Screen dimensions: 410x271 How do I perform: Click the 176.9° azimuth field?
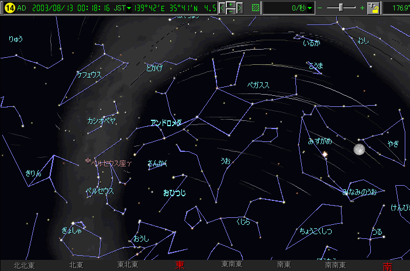[398, 8]
